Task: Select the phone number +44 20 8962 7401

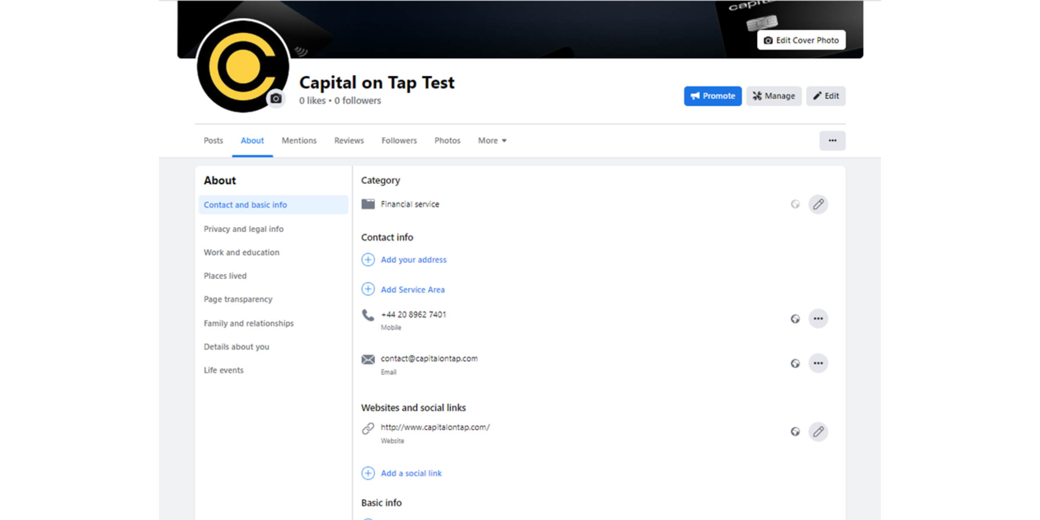Action: click(x=413, y=315)
